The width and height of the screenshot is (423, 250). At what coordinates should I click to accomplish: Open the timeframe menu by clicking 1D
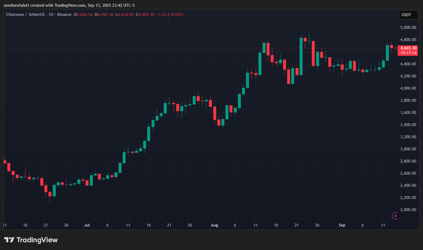click(51, 14)
